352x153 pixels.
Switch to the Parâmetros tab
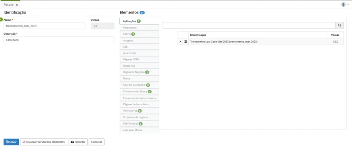[x=139, y=28]
